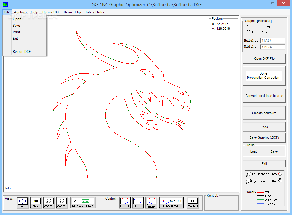The height and width of the screenshot is (215, 292).
Task: Click the Save Graphic (.DXF) button
Action: [x=264, y=137]
